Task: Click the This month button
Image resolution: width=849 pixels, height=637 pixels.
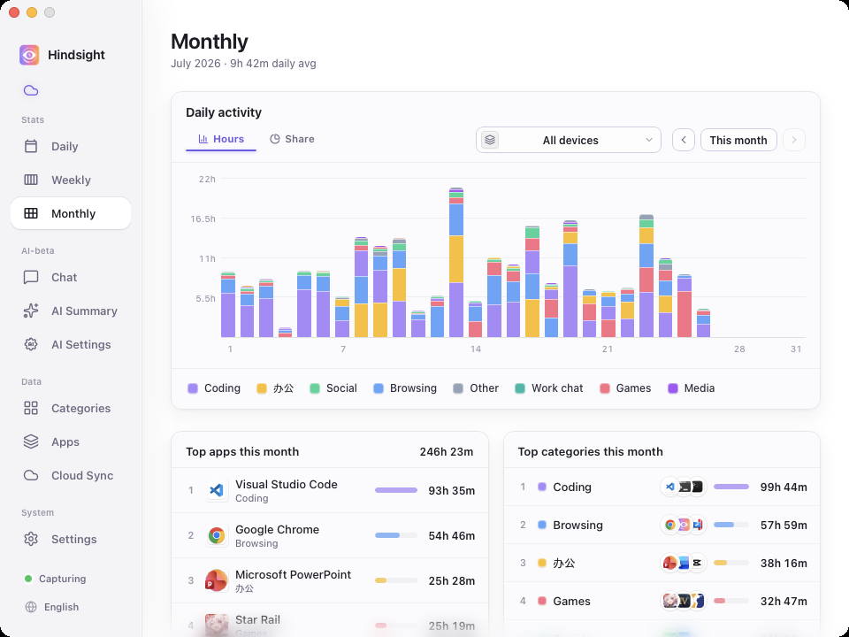Action: click(738, 140)
